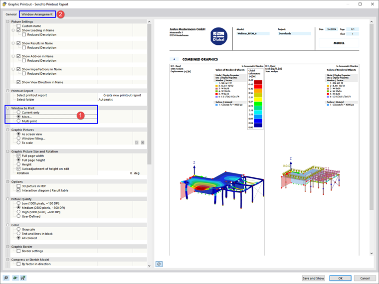Open Select folder Automatic value field
This screenshot has height=284, width=379.
(x=122, y=100)
